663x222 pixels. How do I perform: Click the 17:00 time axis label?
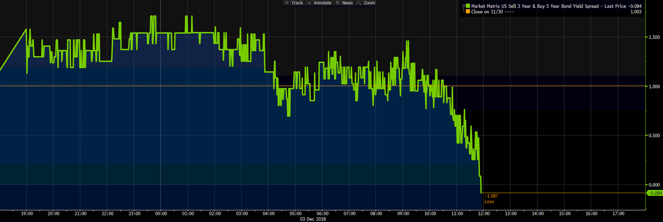click(x=618, y=214)
